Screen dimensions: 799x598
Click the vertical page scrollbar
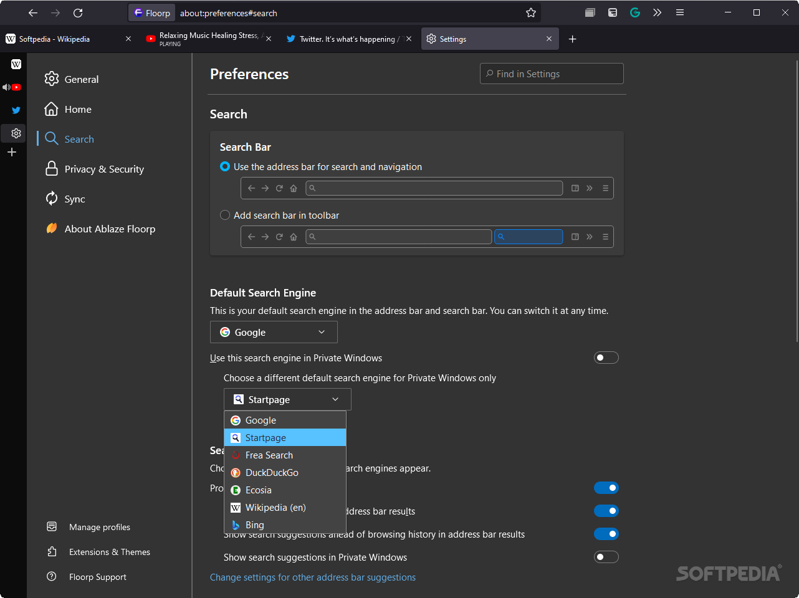click(797, 201)
